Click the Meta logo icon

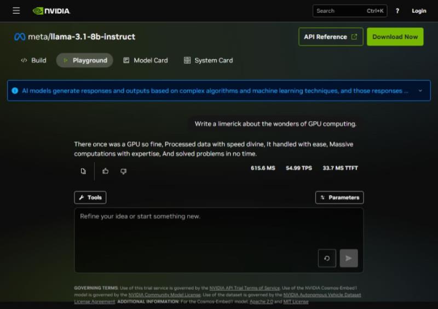20,37
